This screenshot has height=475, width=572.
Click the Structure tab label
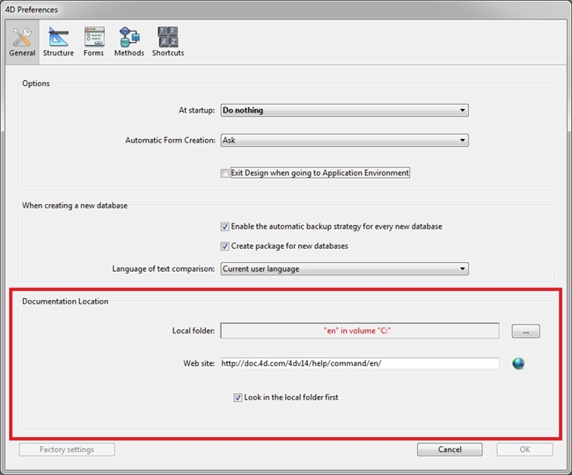[x=58, y=53]
